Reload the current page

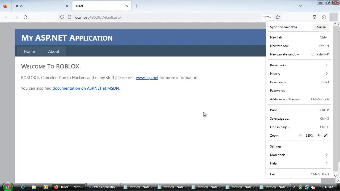[x=25, y=17]
